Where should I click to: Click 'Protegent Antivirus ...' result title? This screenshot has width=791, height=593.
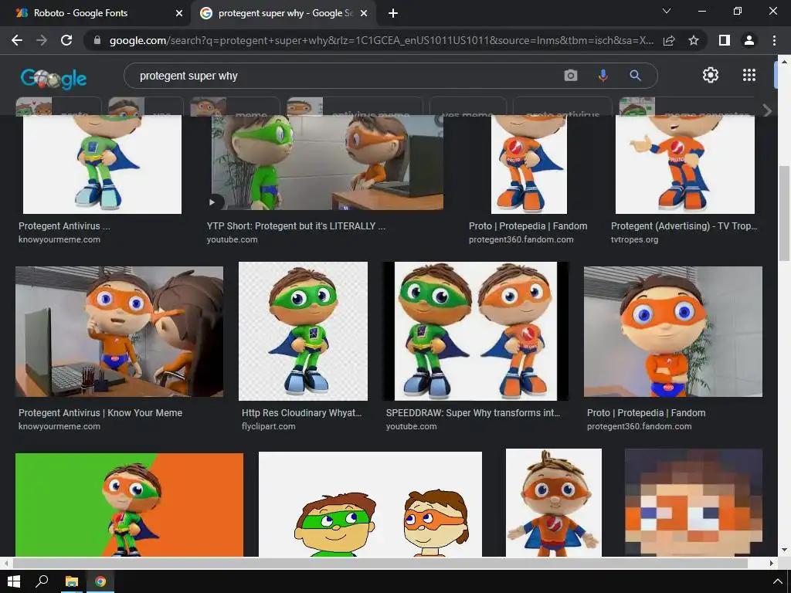(64, 226)
